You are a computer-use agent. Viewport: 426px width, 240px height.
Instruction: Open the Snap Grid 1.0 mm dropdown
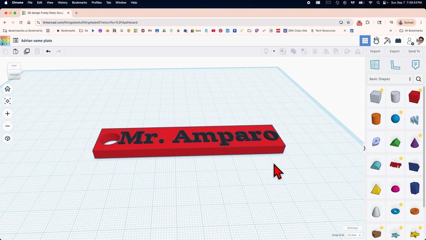click(354, 235)
